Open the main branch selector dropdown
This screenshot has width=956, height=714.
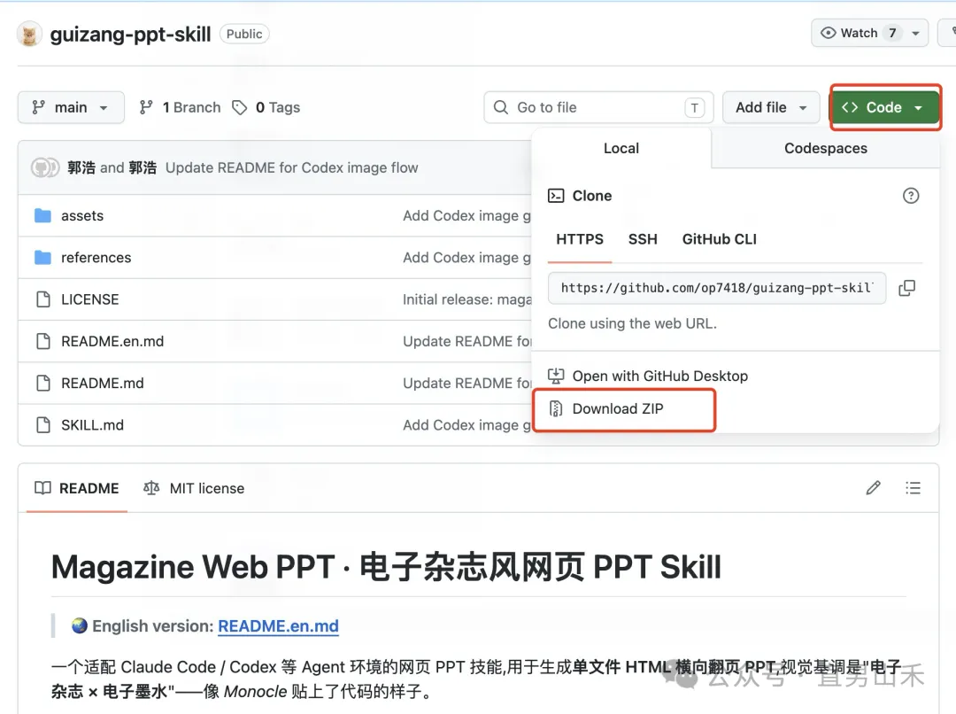[71, 107]
